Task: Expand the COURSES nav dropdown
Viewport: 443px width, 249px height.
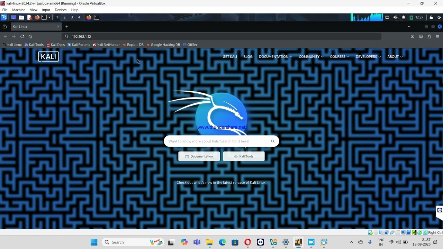Action: pyautogui.click(x=340, y=57)
